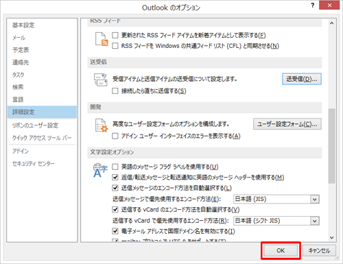Click the 送受信 section header text
This screenshot has height=264, width=343.
(98, 62)
